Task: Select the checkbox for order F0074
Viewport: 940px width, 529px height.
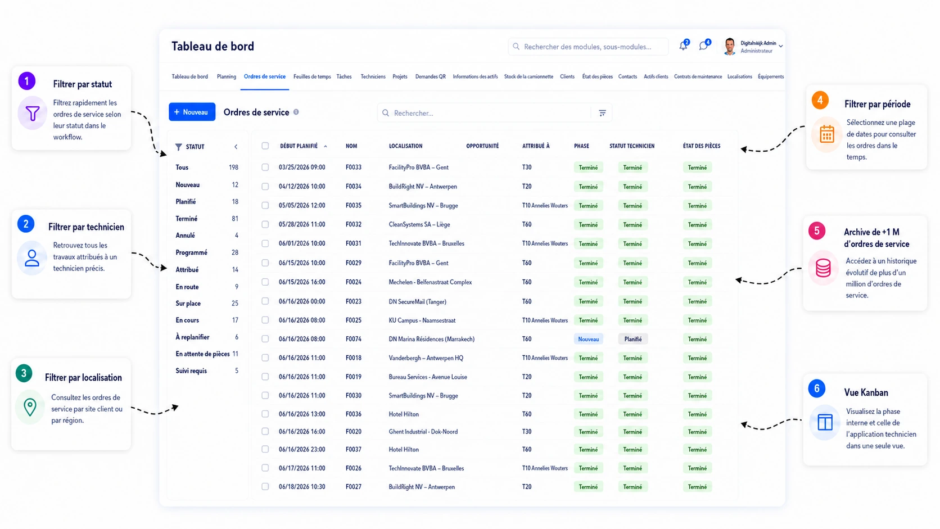Action: pyautogui.click(x=265, y=339)
